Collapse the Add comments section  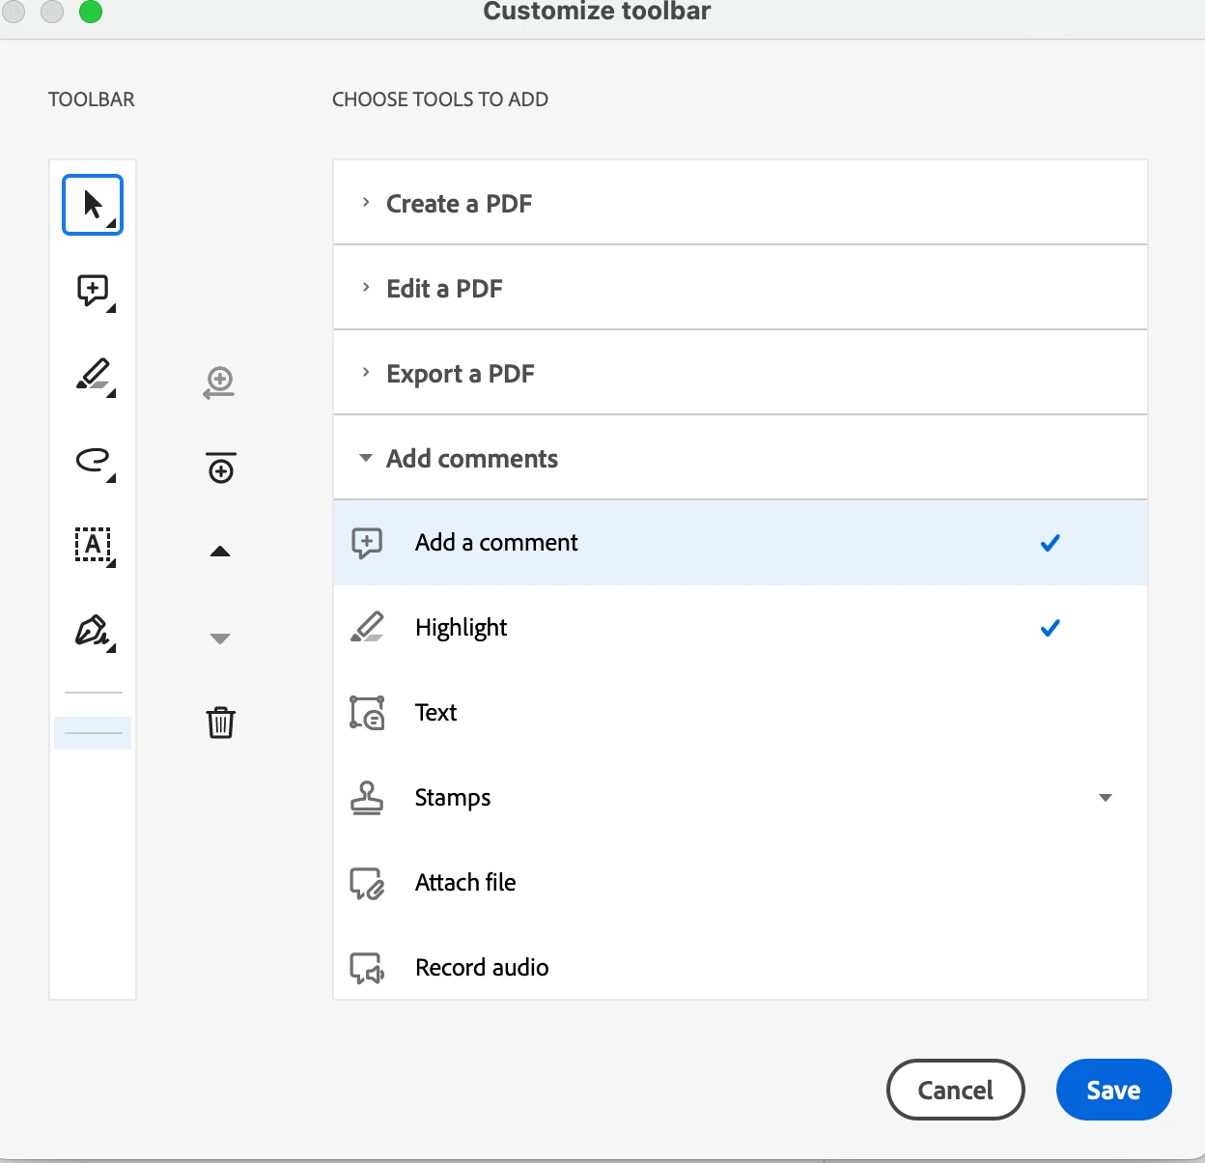point(741,458)
